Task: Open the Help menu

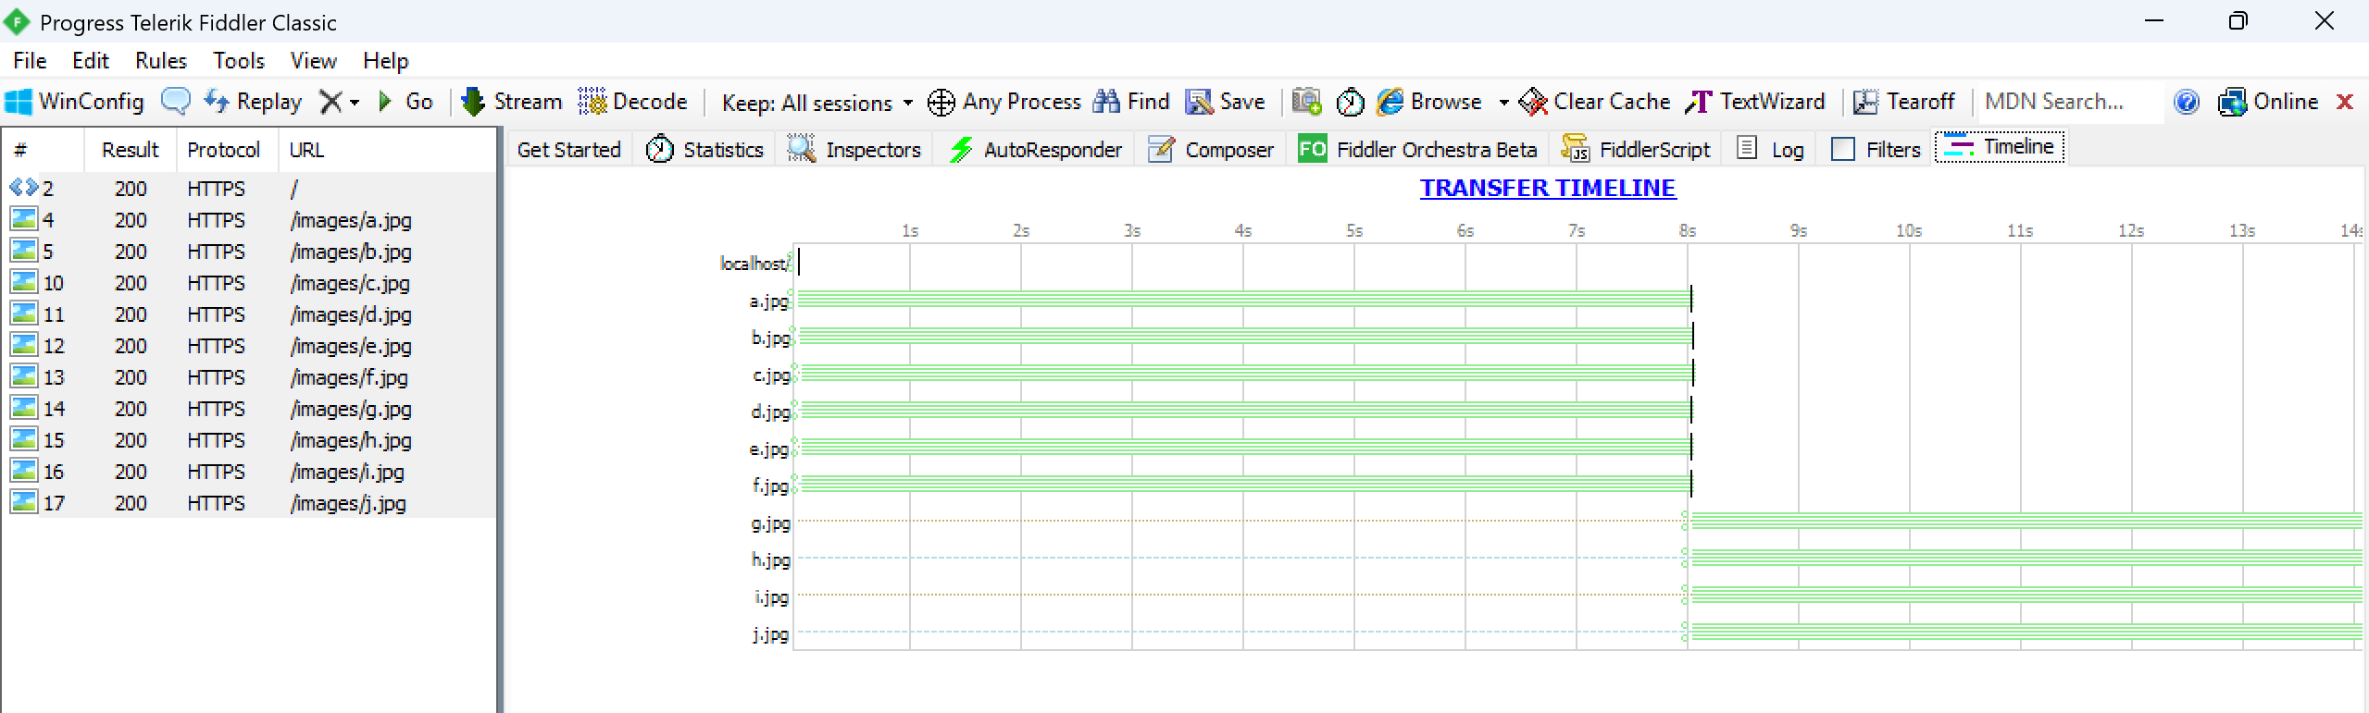Action: [386, 61]
